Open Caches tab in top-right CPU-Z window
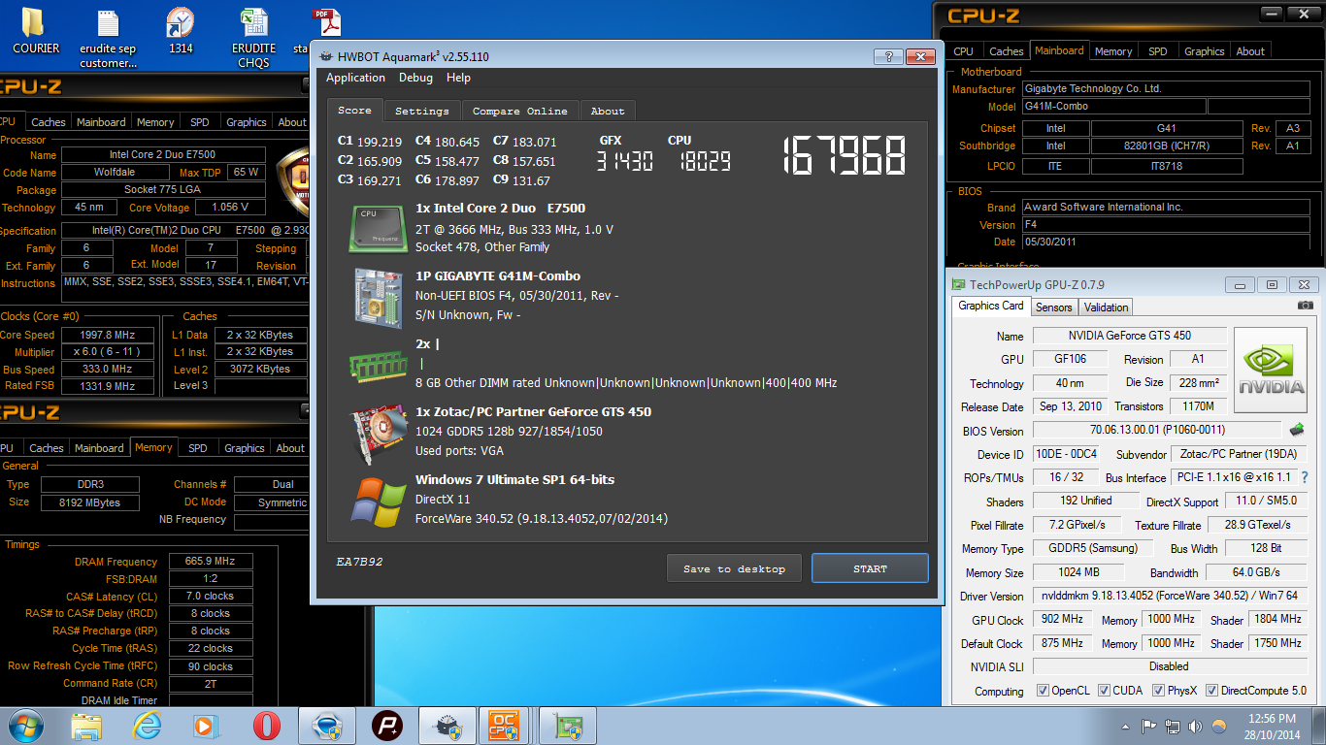 point(1006,51)
